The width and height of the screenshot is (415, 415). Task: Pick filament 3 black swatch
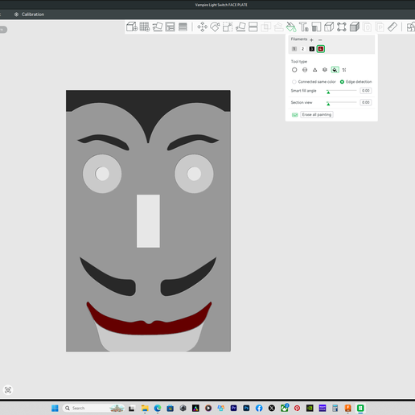[312, 49]
